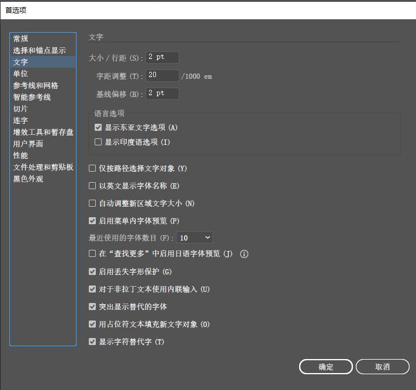
Task: Open 最近使用的字体数目 dropdown
Action: [x=195, y=238]
